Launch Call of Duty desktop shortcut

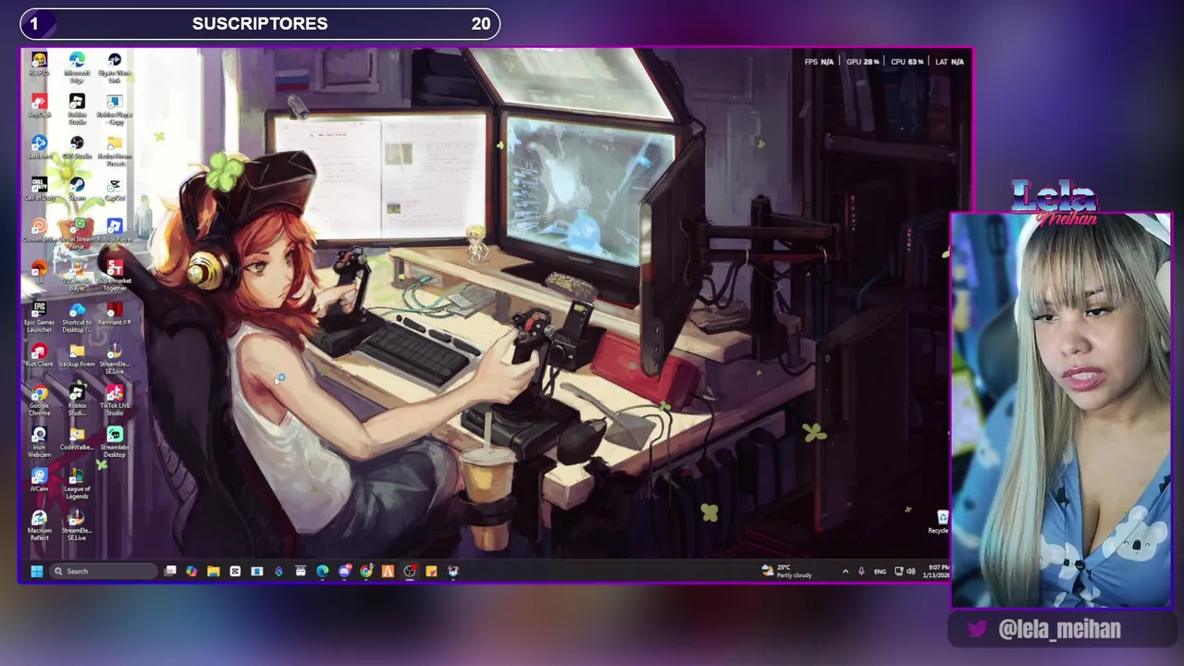[39, 189]
